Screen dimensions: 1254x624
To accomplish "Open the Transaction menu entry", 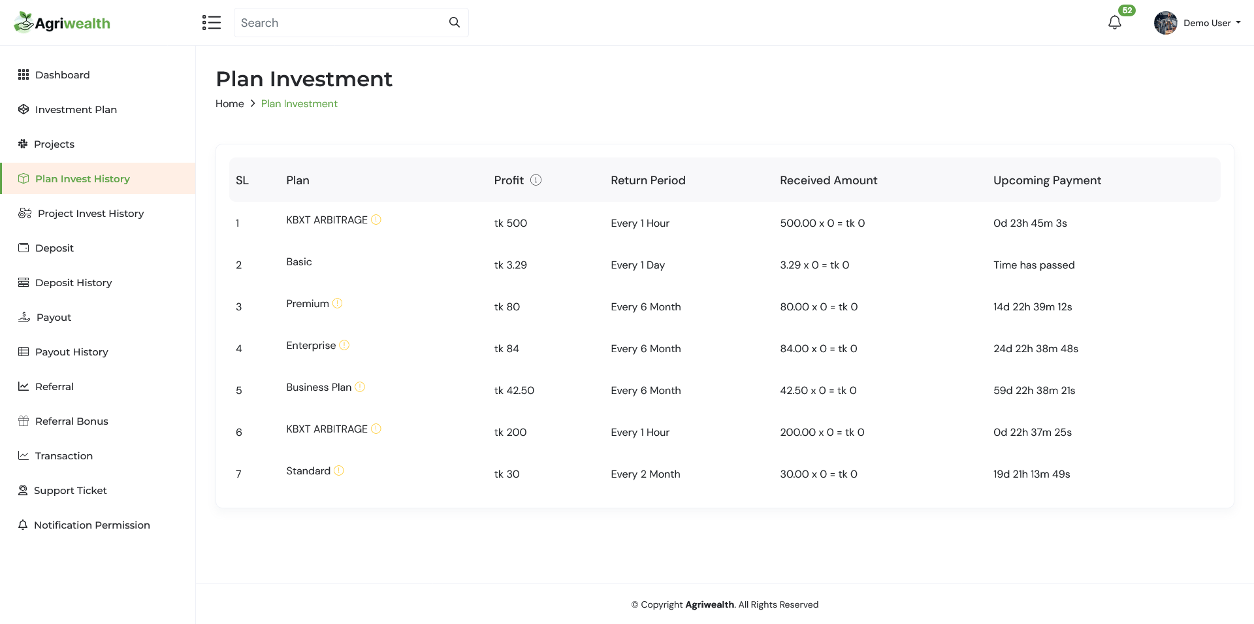I will 64,455.
